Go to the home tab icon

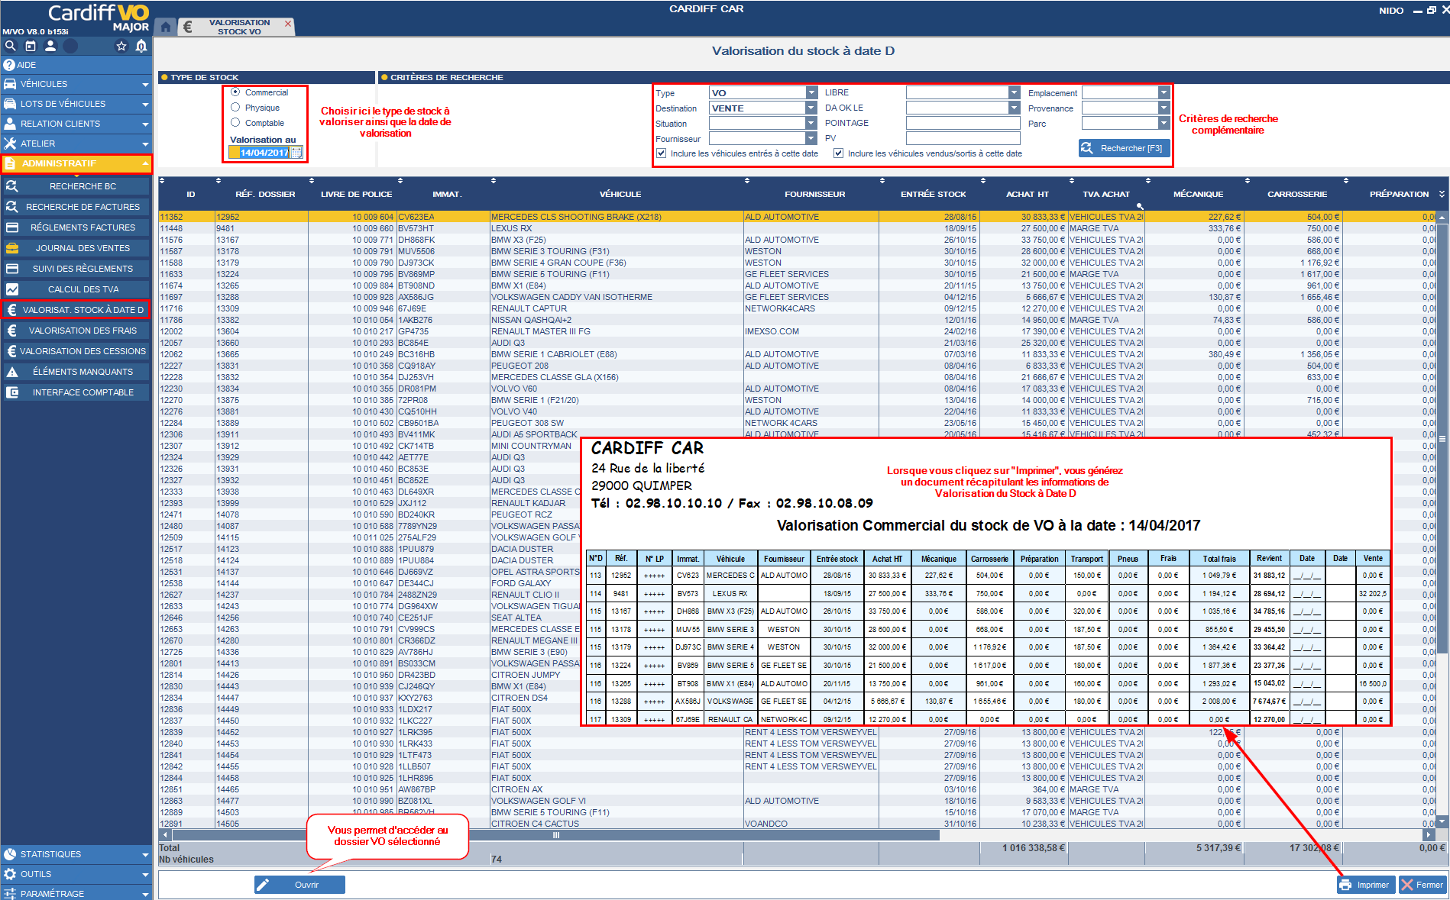166,27
